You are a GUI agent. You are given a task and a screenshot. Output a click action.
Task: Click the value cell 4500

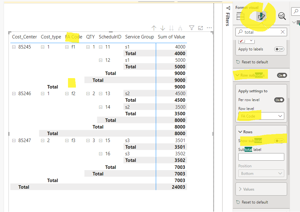pyautogui.click(x=180, y=94)
